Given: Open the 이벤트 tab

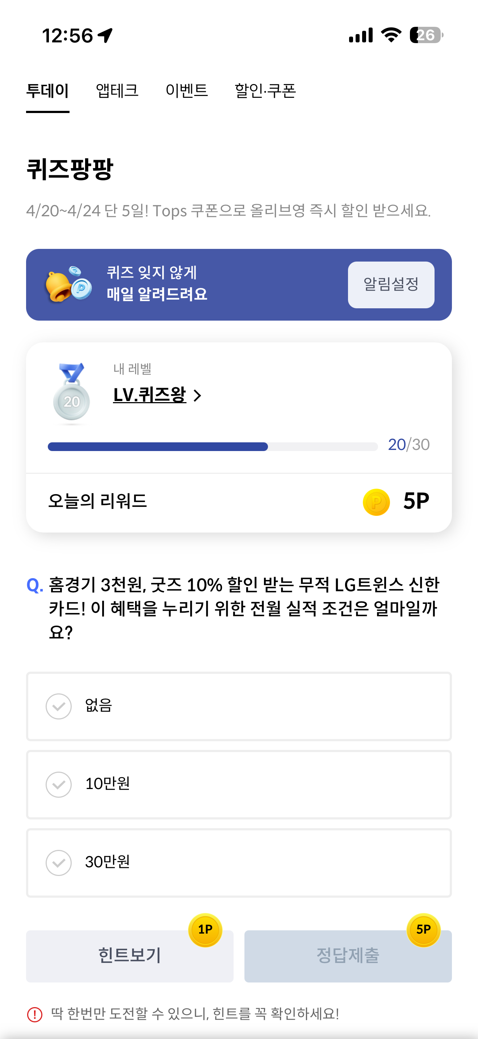Looking at the screenshot, I should point(186,90).
